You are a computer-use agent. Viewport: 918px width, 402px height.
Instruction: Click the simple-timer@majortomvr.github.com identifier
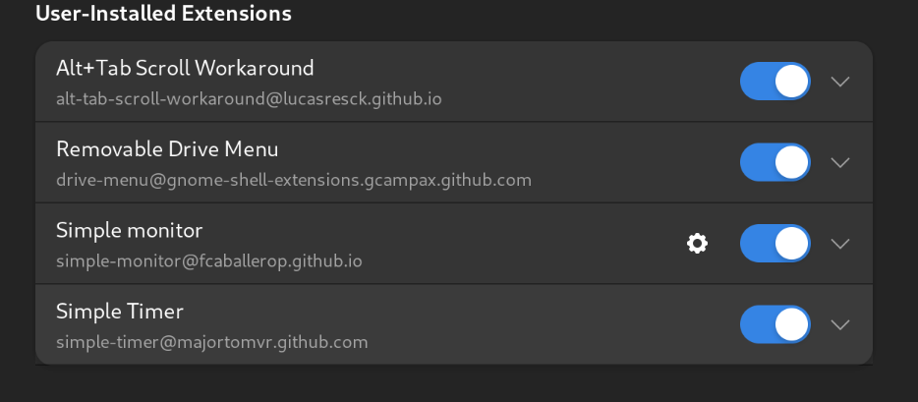[211, 342]
